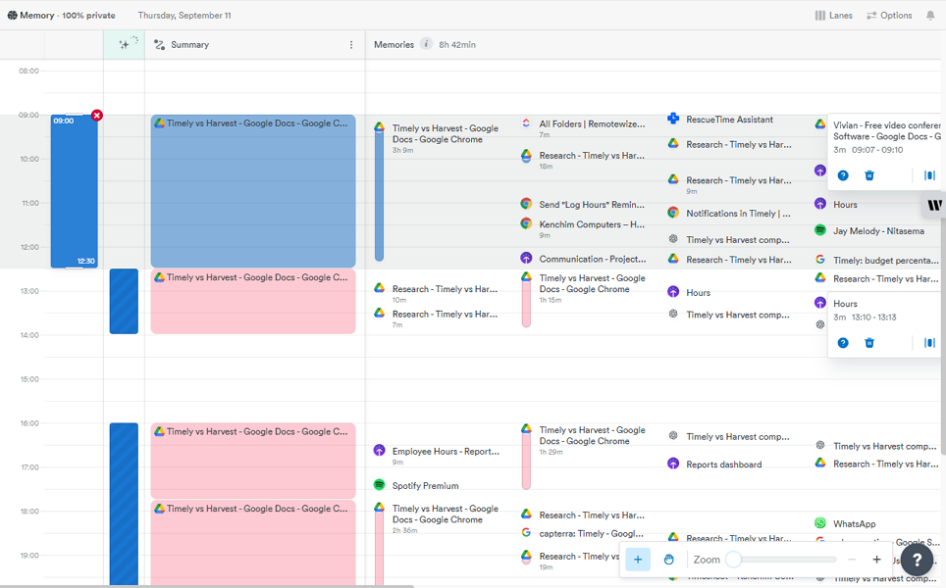Click the WhatsApp memory entry icon

pyautogui.click(x=819, y=522)
